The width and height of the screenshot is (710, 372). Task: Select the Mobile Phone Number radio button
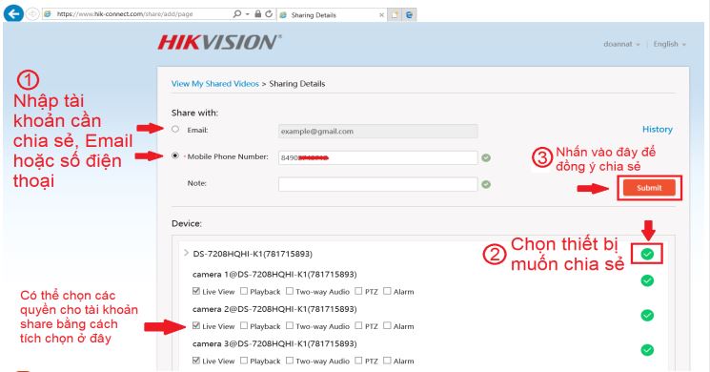click(x=175, y=155)
